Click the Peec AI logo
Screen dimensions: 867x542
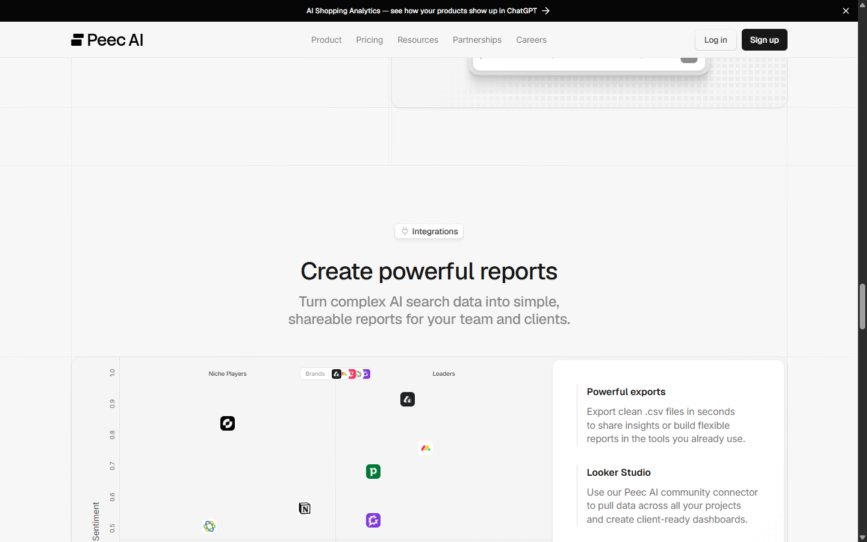pos(107,40)
